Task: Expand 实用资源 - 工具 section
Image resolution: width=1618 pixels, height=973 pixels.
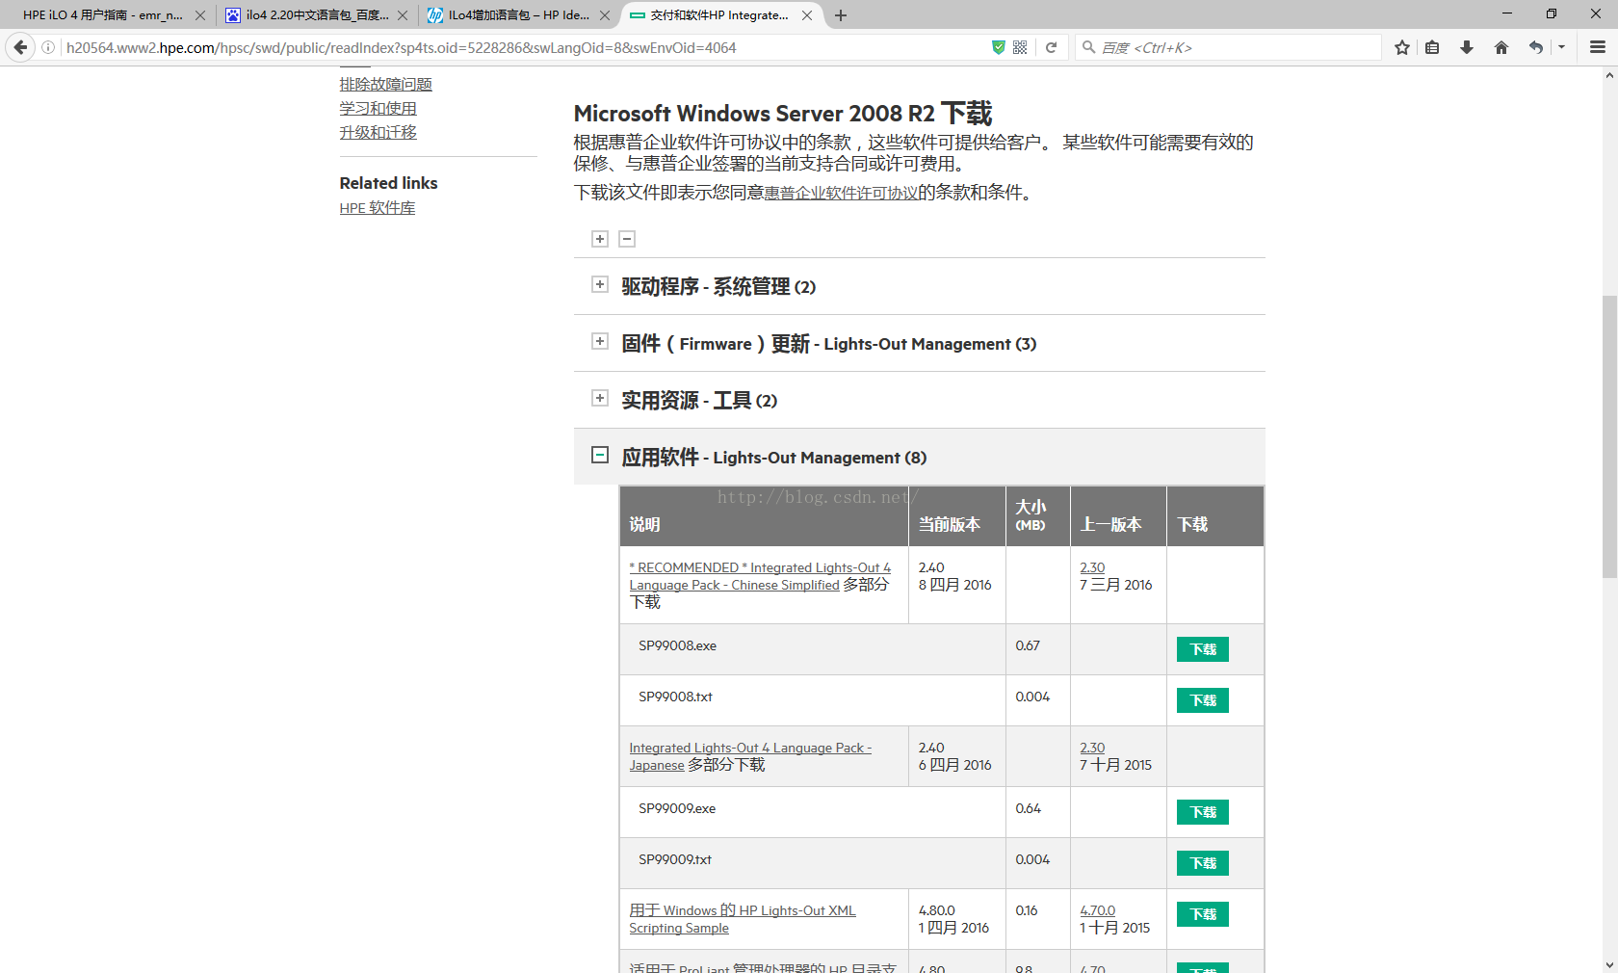Action: [600, 398]
